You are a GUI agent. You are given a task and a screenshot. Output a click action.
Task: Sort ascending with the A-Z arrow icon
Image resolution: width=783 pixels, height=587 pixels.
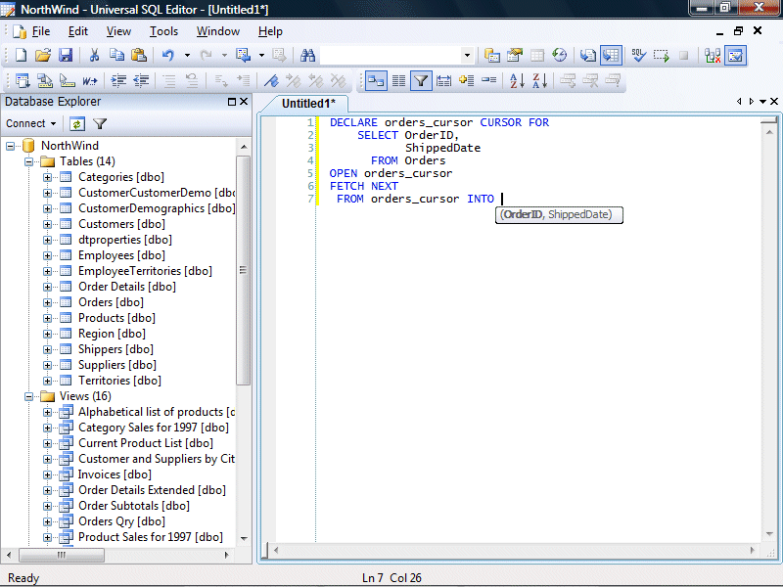(x=517, y=80)
